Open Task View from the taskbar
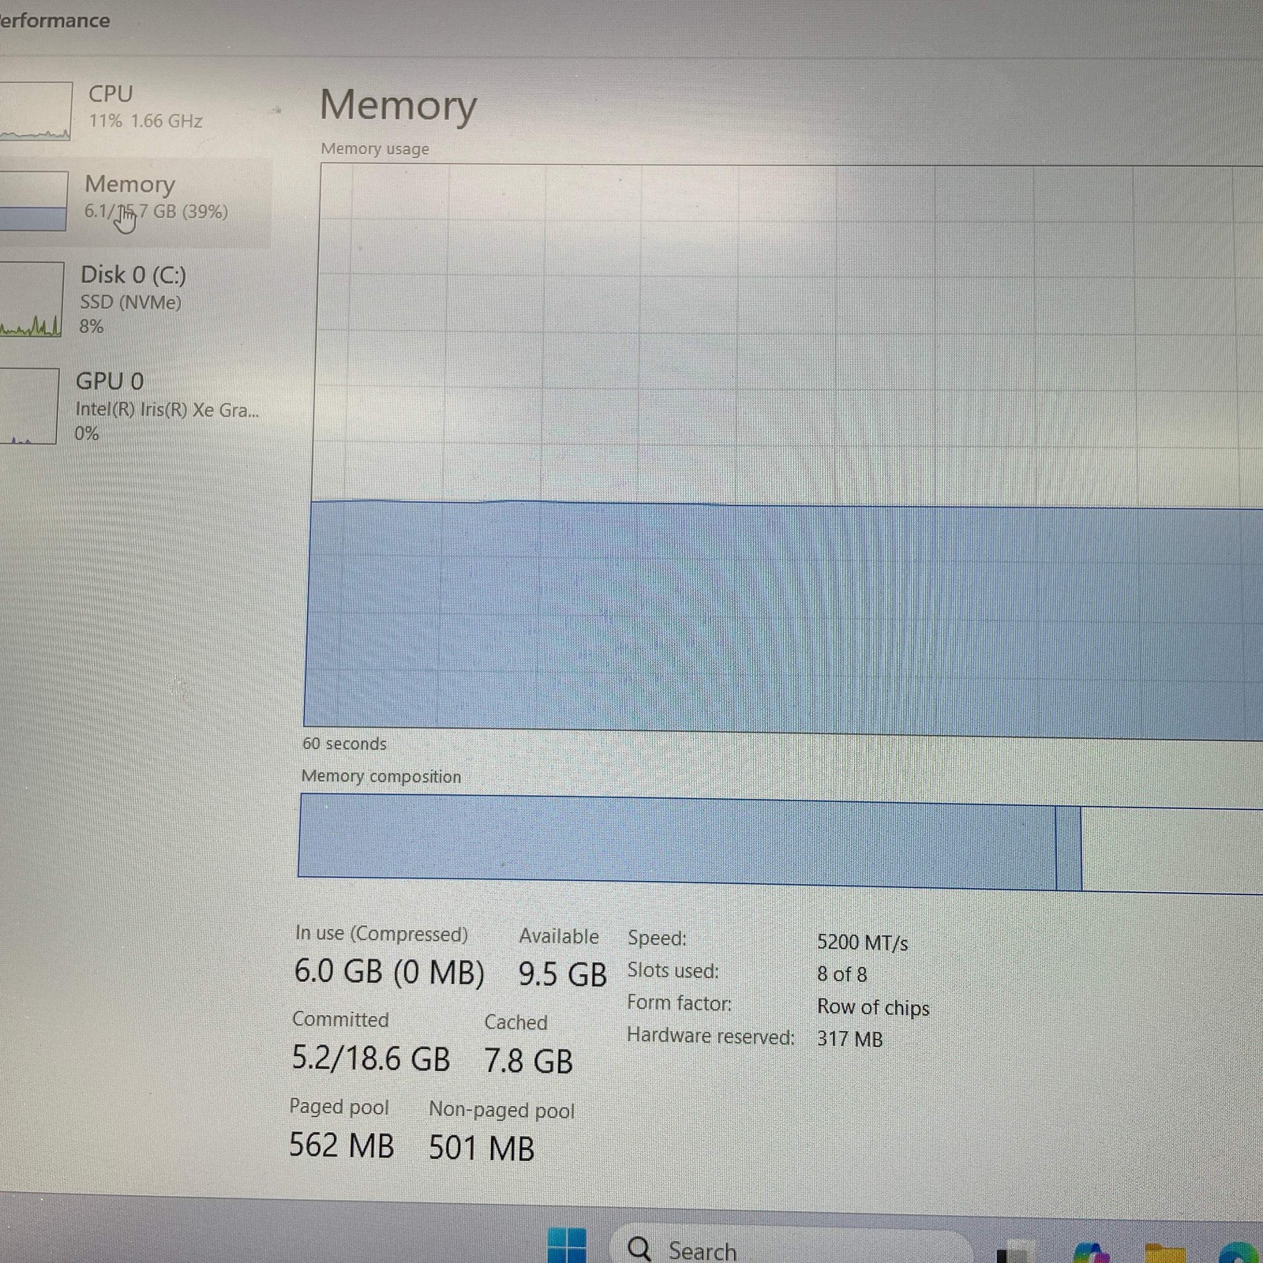 (1016, 1253)
